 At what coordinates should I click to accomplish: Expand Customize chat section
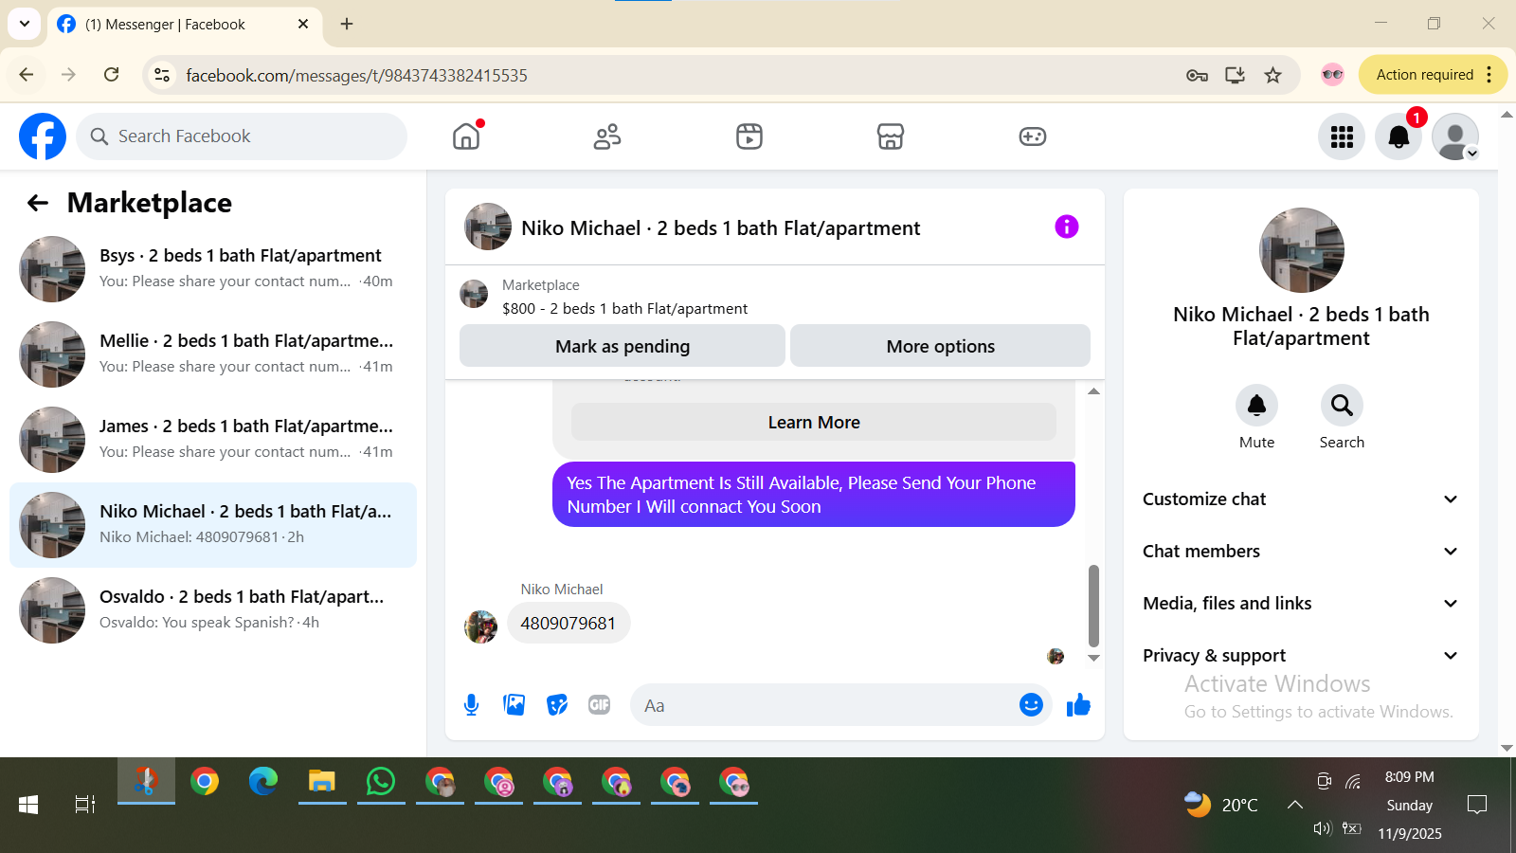click(1300, 499)
